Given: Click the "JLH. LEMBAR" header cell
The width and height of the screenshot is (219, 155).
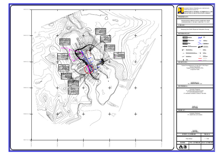Looking at the screenshot, I should [x=207, y=143].
